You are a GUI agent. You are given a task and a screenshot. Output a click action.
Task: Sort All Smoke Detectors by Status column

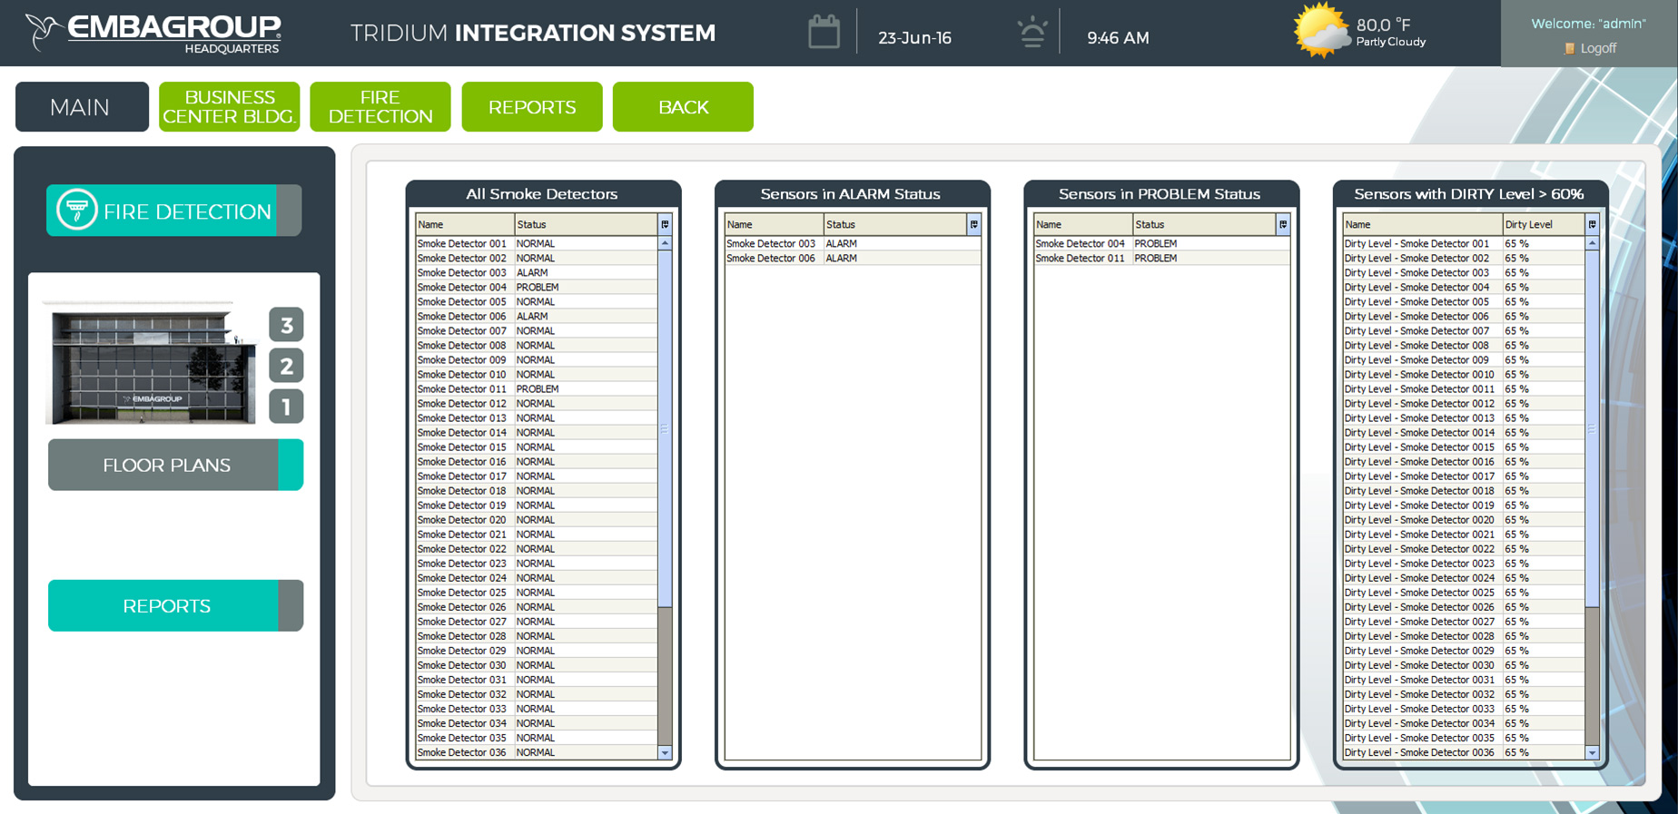(x=586, y=224)
